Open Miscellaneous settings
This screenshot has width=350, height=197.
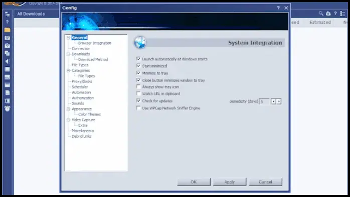83,131
